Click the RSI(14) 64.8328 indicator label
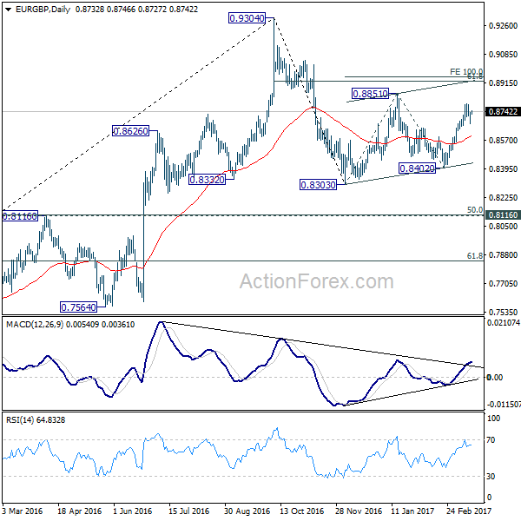This screenshot has height=521, width=521. (x=36, y=420)
